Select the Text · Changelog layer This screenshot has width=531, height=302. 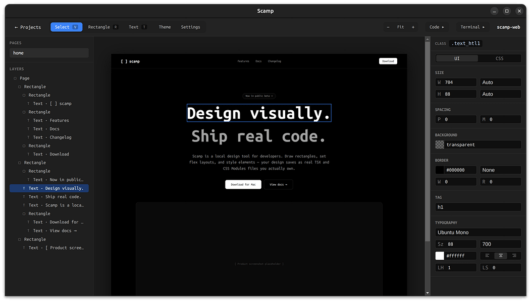pos(49,137)
